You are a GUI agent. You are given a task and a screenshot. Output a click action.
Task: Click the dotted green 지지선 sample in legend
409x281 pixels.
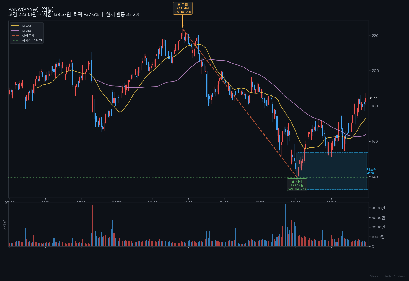pyautogui.click(x=15, y=40)
